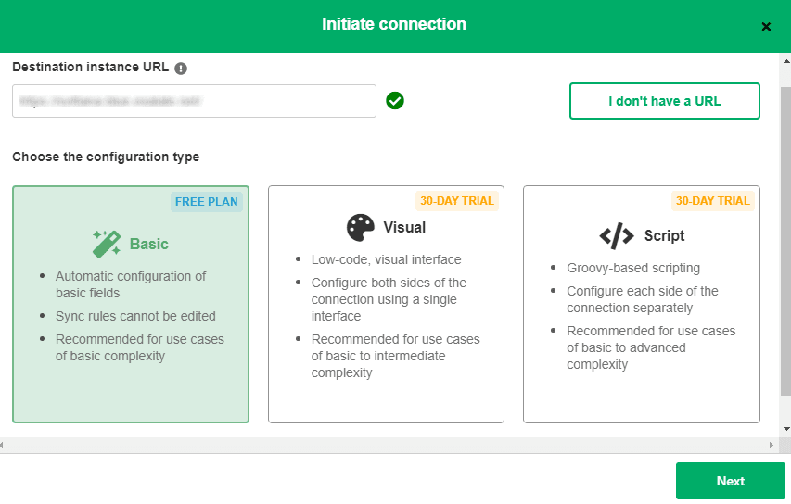Proceed with the Next button
This screenshot has width=791, height=504.
[x=731, y=481]
